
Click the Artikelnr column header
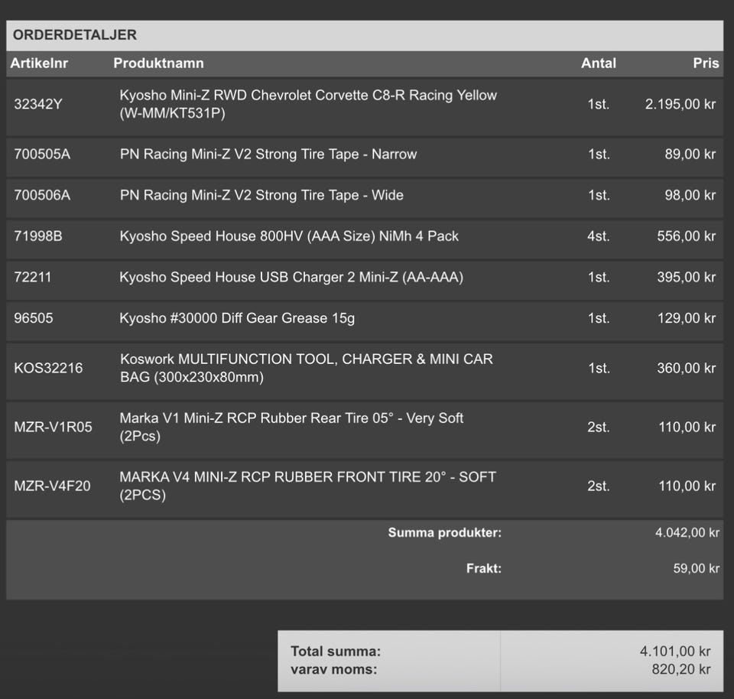(39, 63)
